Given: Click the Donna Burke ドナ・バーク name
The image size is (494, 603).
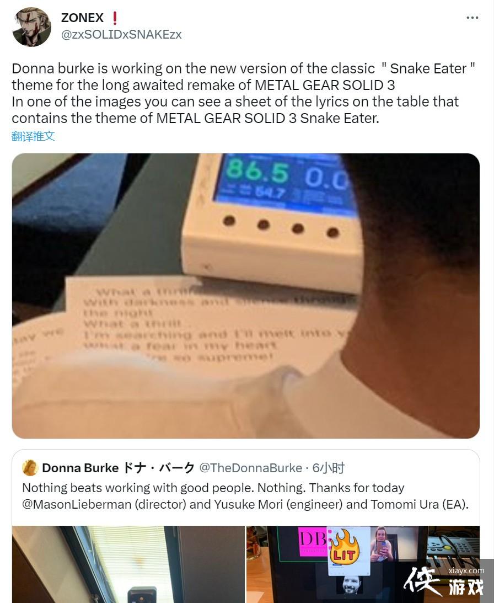Looking at the screenshot, I should click(x=119, y=468).
